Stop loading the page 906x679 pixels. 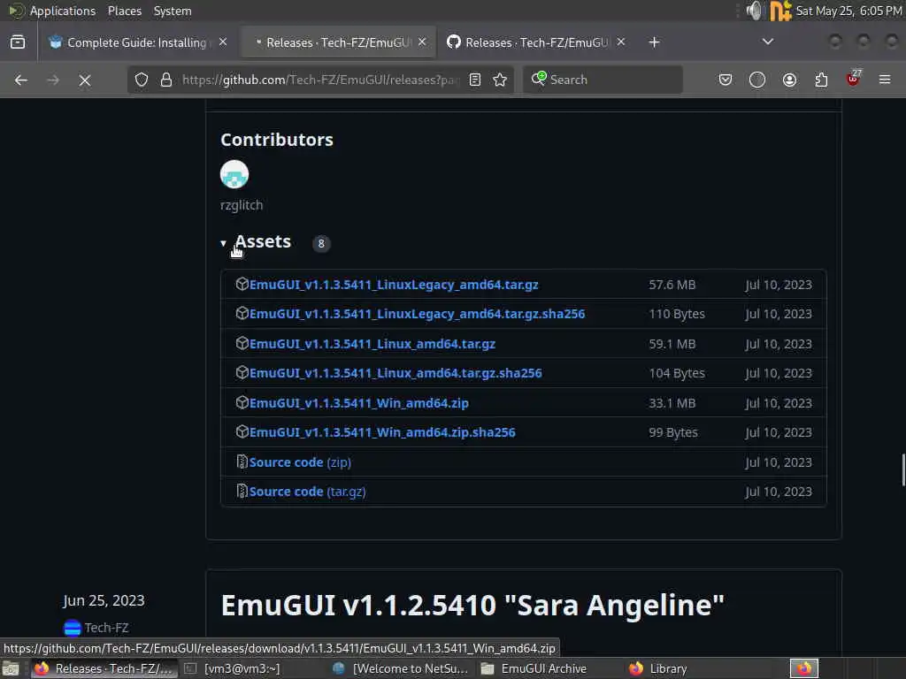tap(84, 80)
